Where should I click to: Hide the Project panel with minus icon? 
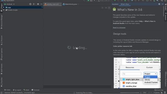41,4
